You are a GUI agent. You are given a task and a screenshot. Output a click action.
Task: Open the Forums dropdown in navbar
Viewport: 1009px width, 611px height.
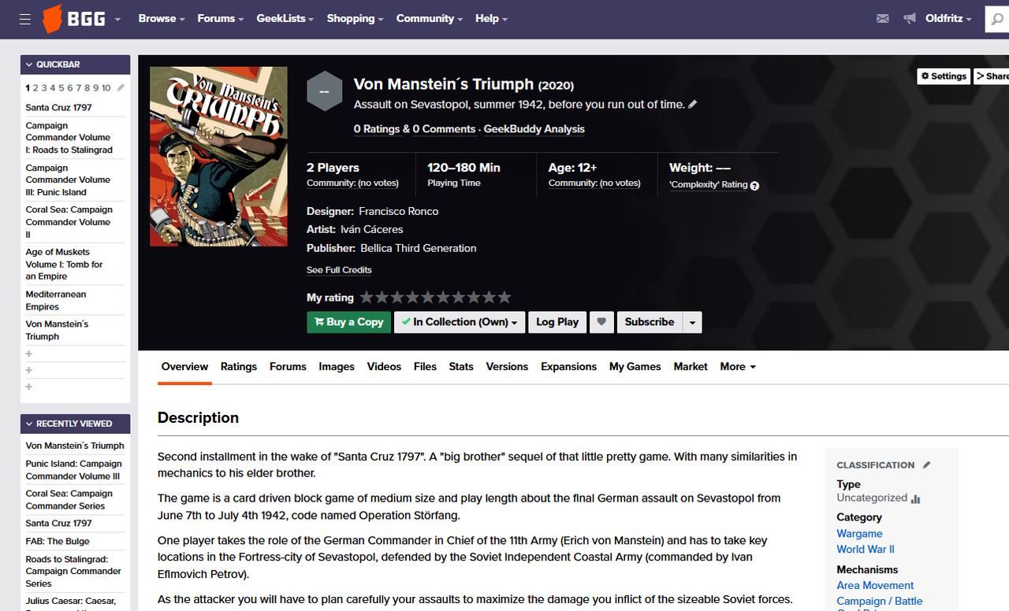(221, 19)
